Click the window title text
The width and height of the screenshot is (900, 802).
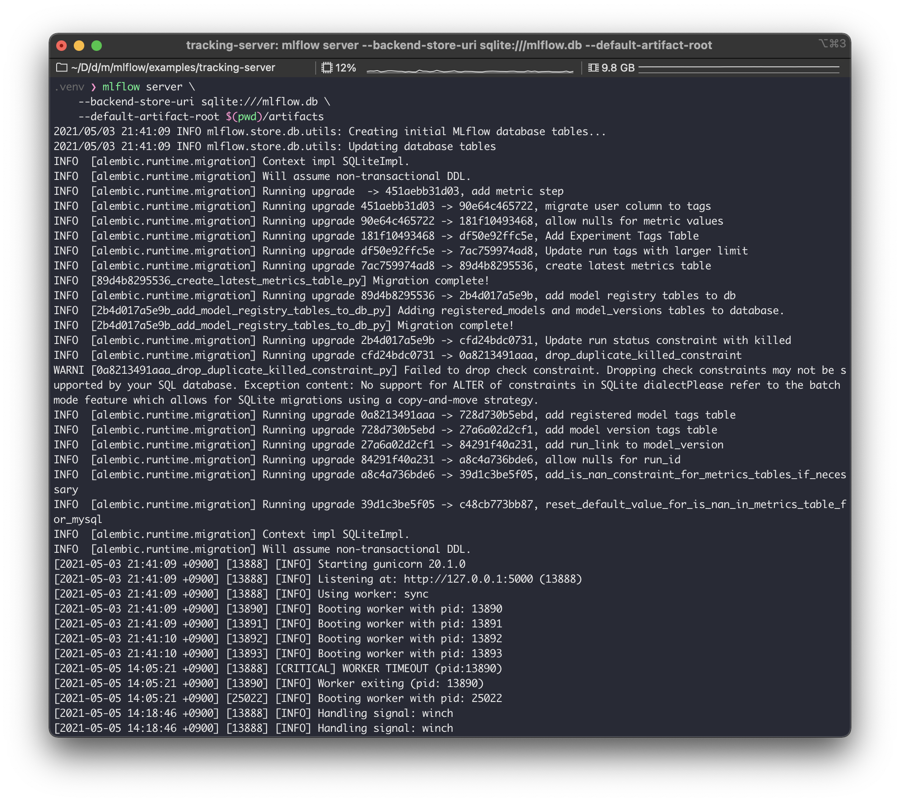(449, 45)
